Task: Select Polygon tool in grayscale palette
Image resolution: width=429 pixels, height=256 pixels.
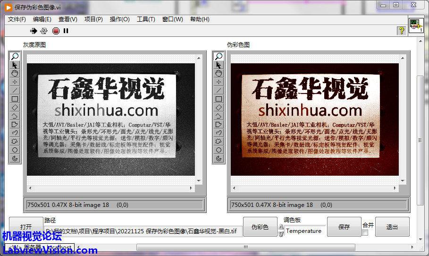Action: 15,124
